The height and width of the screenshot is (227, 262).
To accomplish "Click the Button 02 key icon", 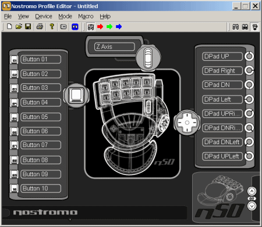I will (x=14, y=74).
